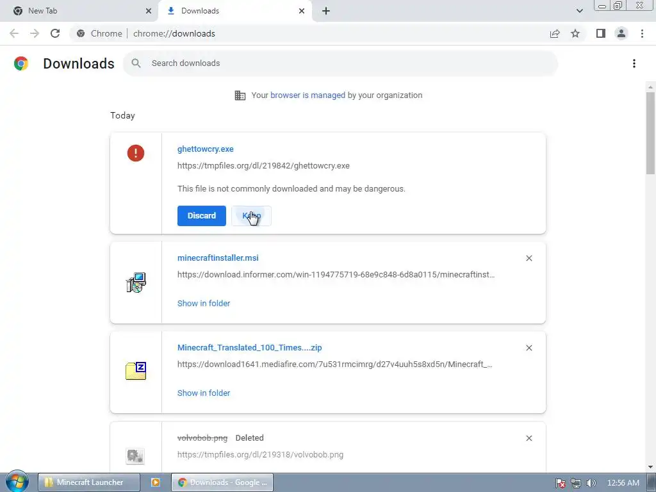Click the zip file icon for Minecraft_Translated
The width and height of the screenshot is (656, 492).
pos(136,371)
